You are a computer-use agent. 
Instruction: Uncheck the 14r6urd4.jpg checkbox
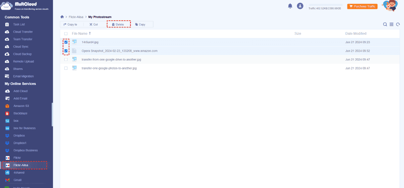66,42
